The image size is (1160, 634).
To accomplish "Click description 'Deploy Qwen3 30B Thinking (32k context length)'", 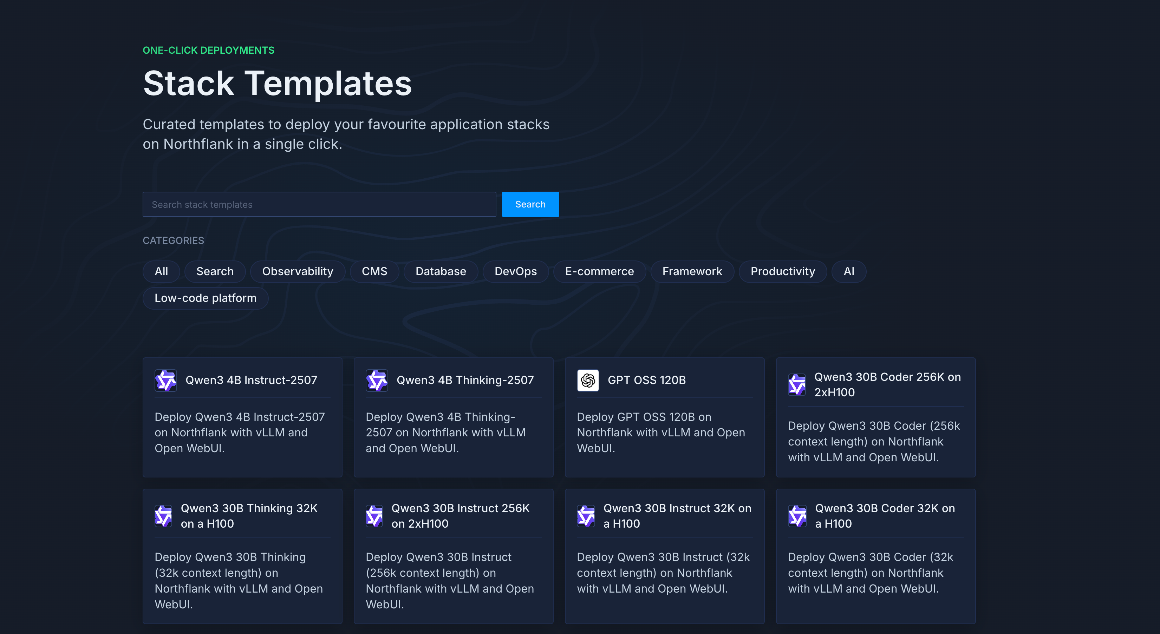I will [x=239, y=580].
